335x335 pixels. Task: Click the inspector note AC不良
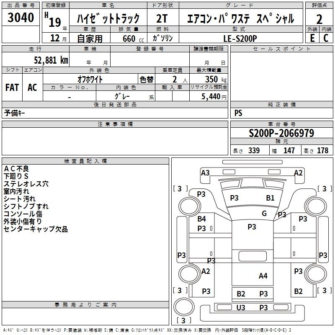pyautogui.click(x=16, y=169)
